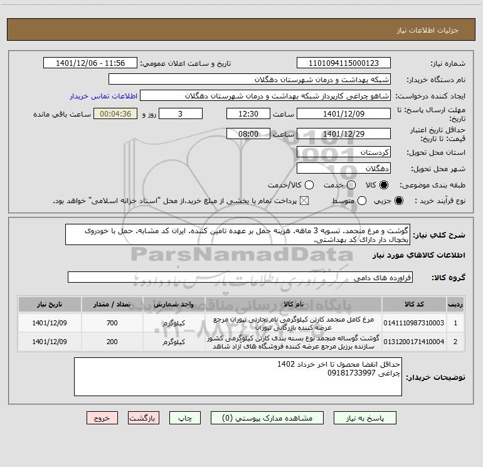Screen dimensions: 483x467
Task: Click the پاسخ به نیاز button
Action: pos(364,418)
